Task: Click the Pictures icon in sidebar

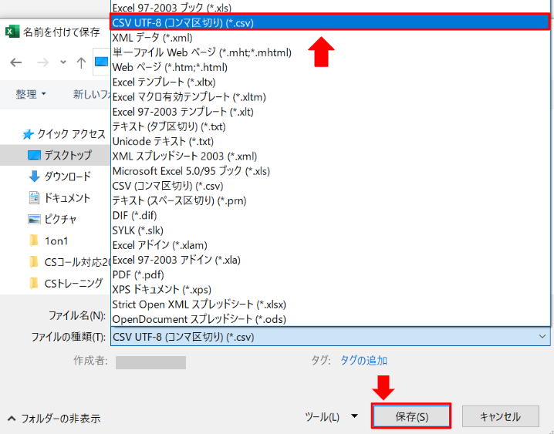Action: (x=34, y=220)
